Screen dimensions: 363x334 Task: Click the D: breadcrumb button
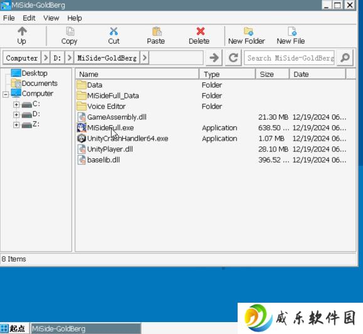(x=58, y=58)
